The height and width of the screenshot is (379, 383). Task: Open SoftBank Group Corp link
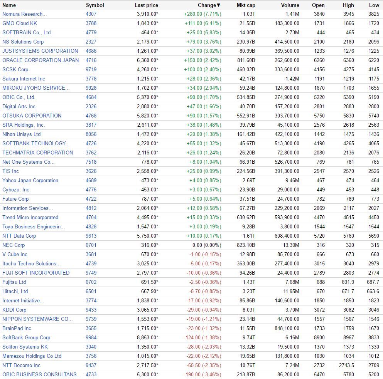click(x=26, y=338)
